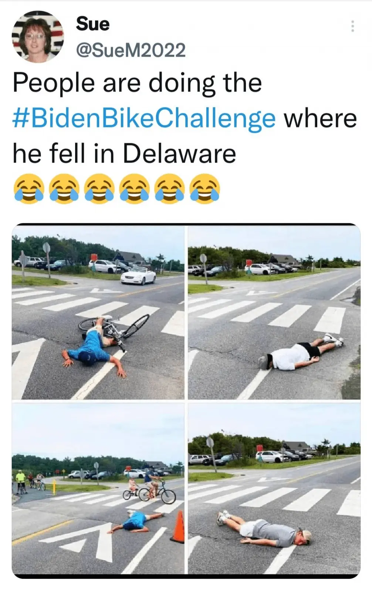Click the word 'where' after the hashtag

[320, 118]
